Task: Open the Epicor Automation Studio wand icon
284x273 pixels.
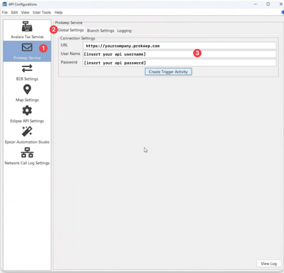Action: 27,131
